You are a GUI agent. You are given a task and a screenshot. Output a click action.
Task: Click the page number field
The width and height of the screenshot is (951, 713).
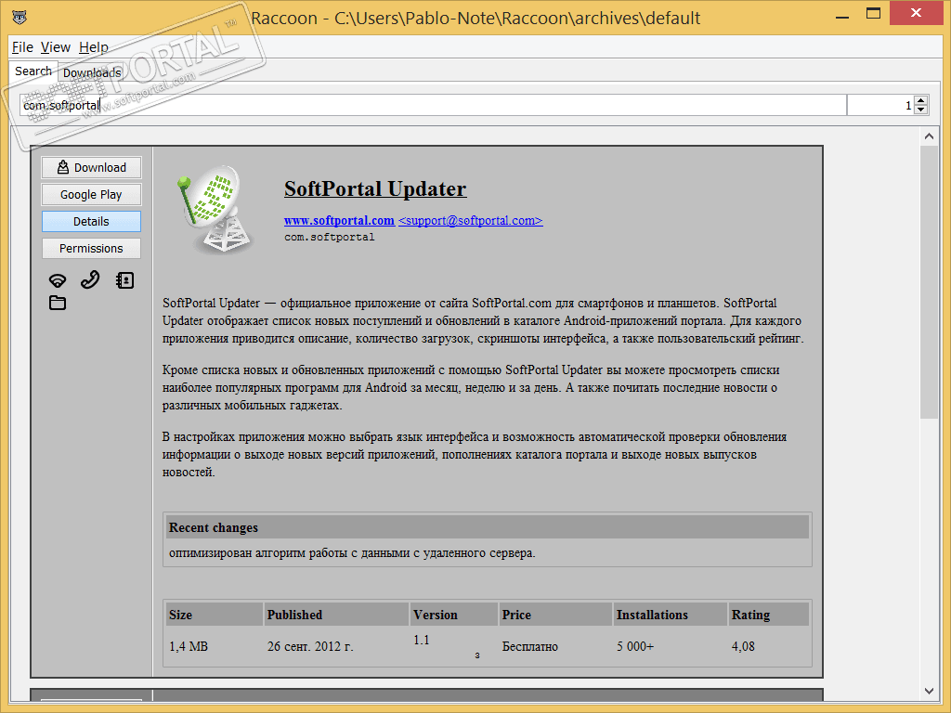click(879, 105)
